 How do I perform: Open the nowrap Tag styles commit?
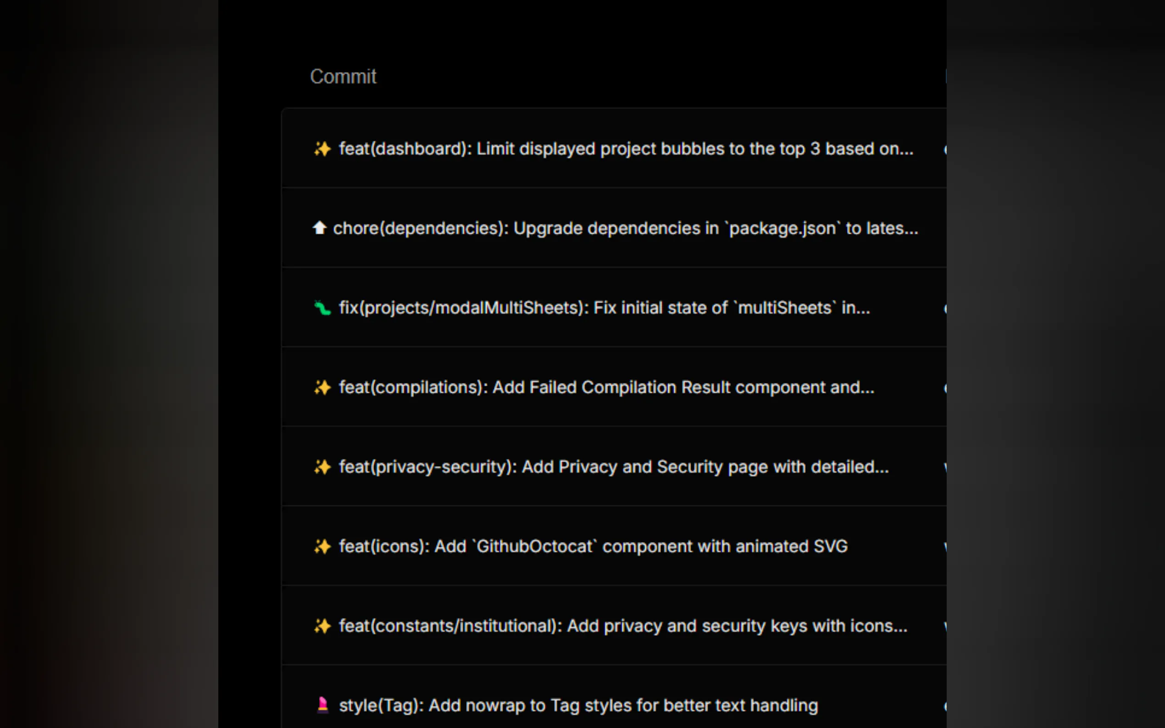[x=578, y=706]
